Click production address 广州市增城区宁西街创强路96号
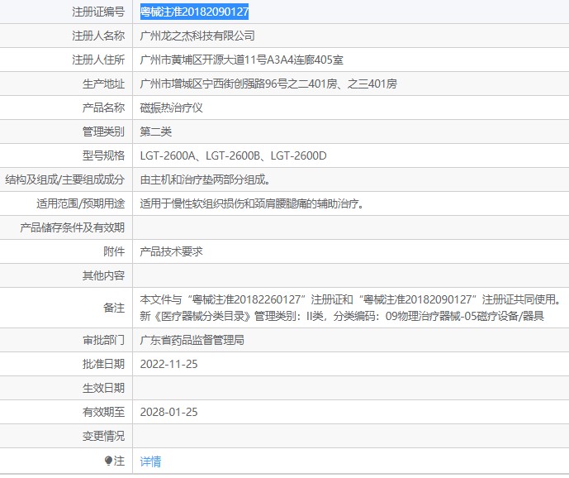 tap(214, 84)
